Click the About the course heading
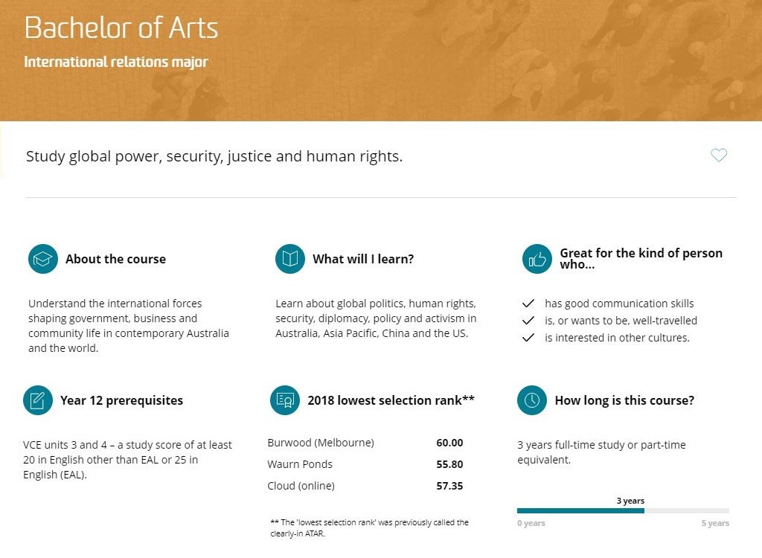This screenshot has width=762, height=558. (115, 259)
